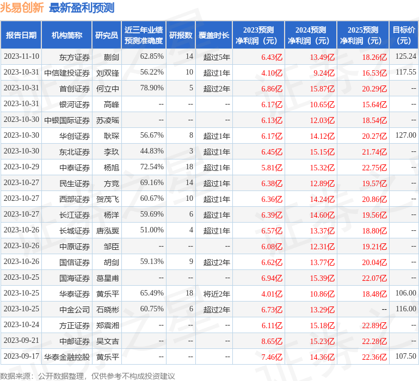Click the 机构简称 column header

click(x=67, y=35)
